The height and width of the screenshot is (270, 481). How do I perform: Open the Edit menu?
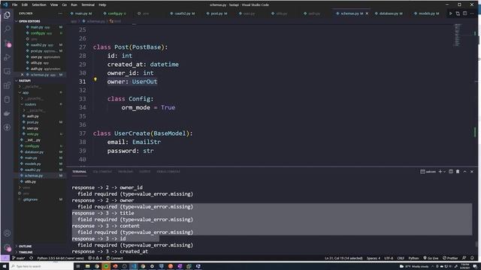[x=25, y=4]
